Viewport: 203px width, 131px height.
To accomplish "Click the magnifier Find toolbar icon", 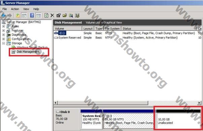I will 71,15.
